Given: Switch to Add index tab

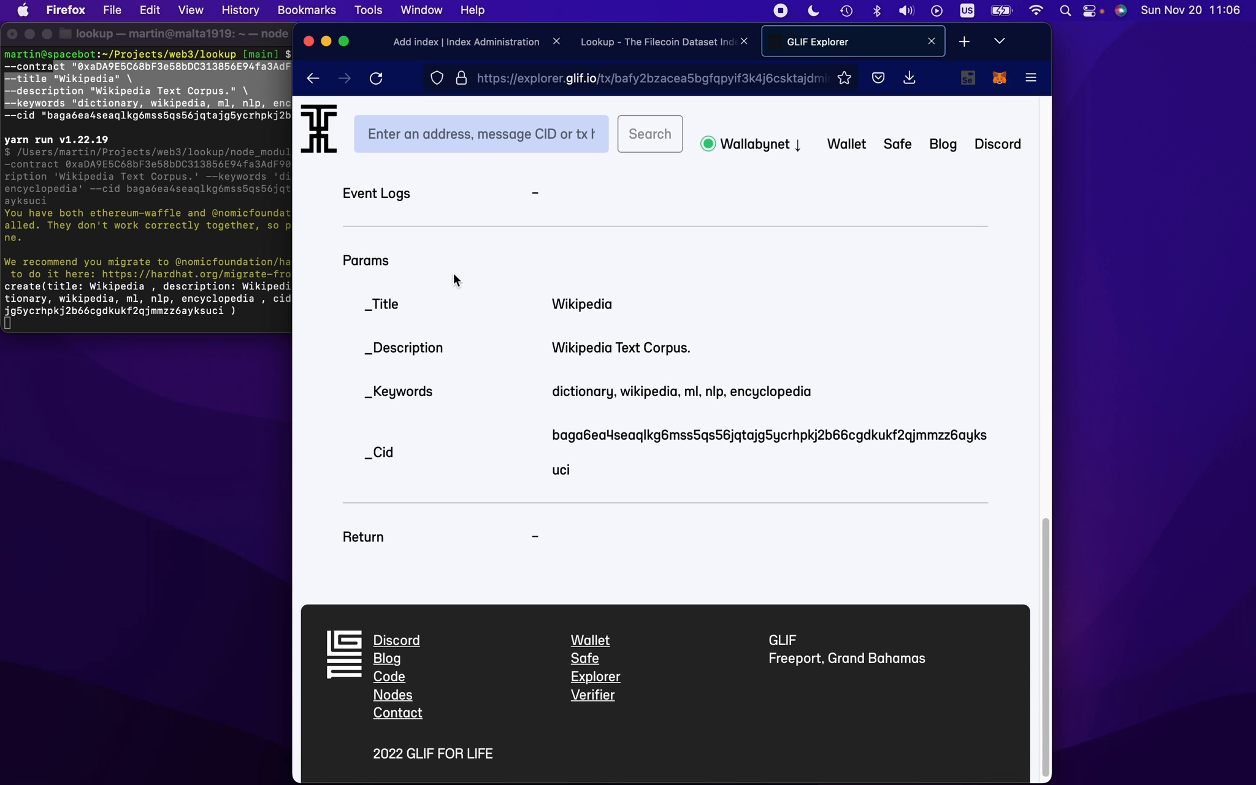Looking at the screenshot, I should (466, 42).
